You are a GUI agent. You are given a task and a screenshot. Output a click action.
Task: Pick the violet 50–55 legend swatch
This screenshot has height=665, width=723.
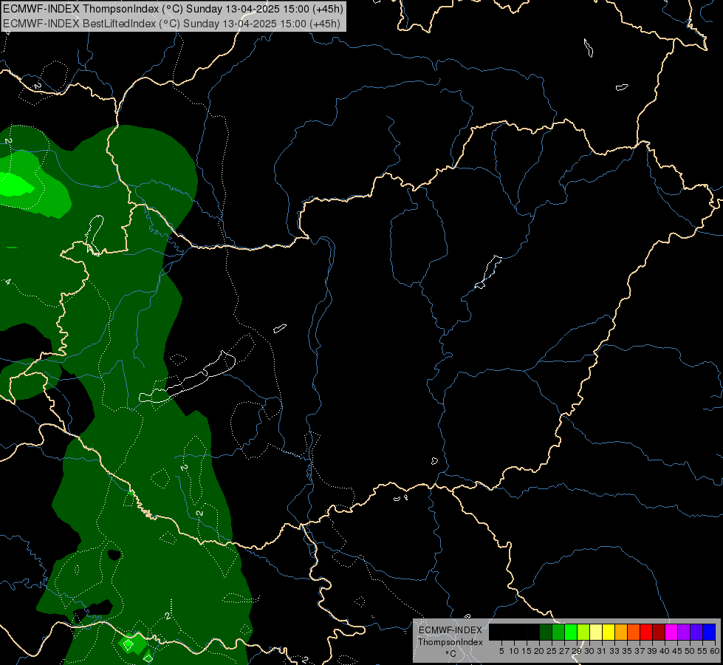(696, 632)
